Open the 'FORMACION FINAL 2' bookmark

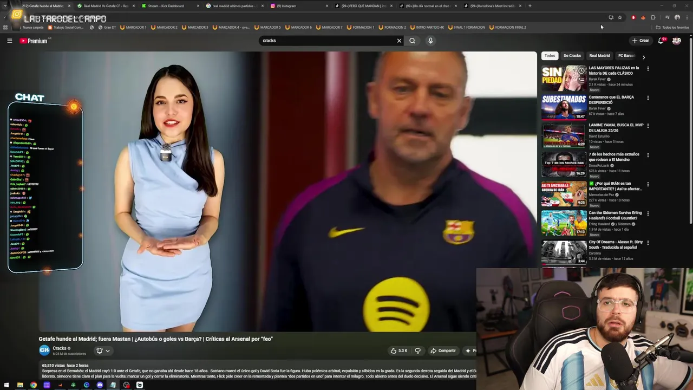click(x=507, y=27)
